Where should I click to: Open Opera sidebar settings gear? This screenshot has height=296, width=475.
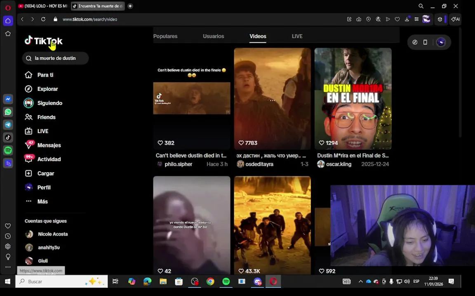8,247
